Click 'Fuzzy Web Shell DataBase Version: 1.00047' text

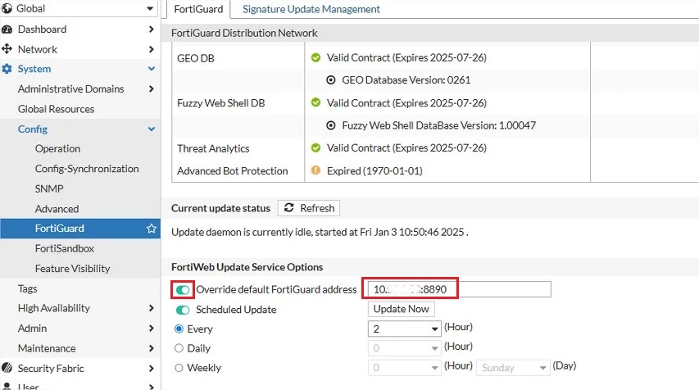click(x=438, y=125)
